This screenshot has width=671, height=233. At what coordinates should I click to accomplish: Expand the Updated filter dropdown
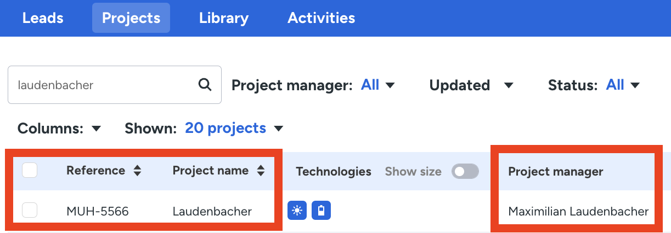click(x=471, y=85)
